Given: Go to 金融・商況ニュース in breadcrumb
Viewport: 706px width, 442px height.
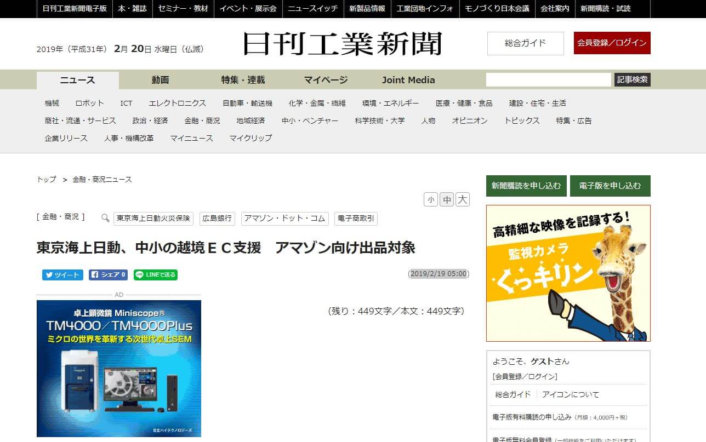Looking at the screenshot, I should pyautogui.click(x=102, y=179).
